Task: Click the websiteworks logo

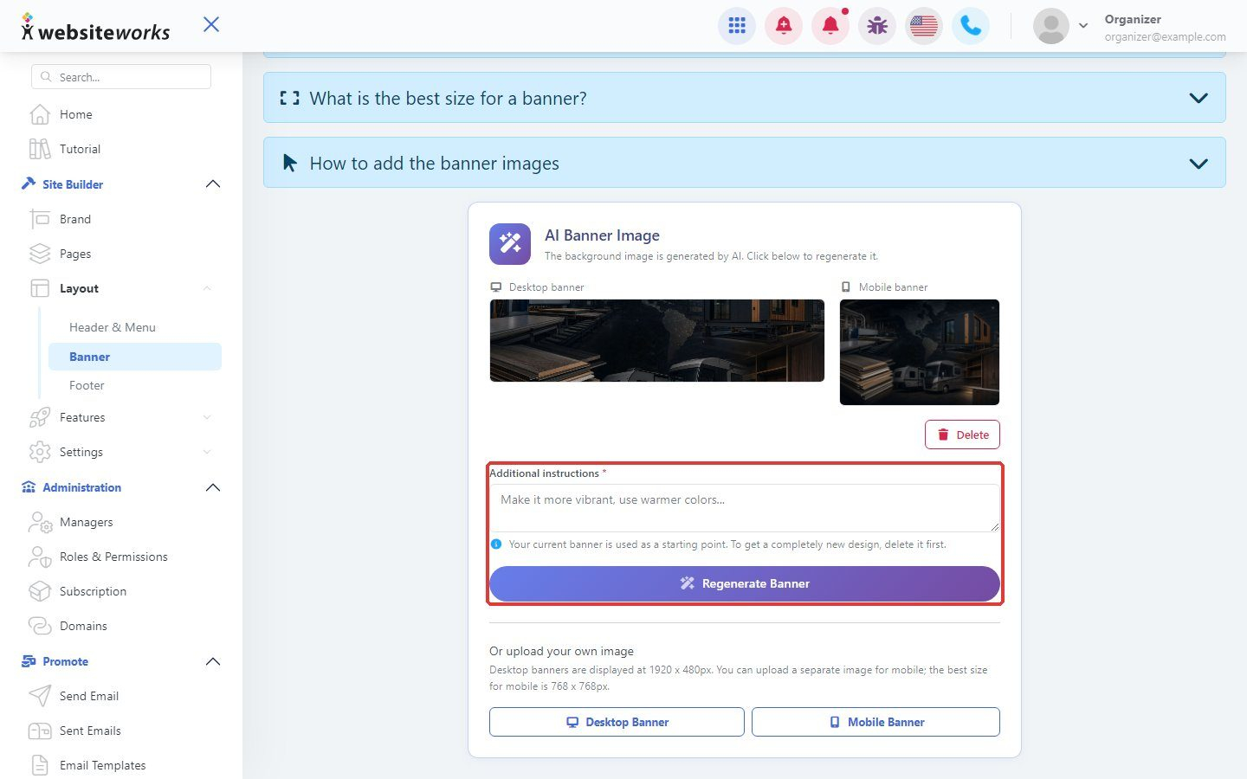Action: click(95, 28)
